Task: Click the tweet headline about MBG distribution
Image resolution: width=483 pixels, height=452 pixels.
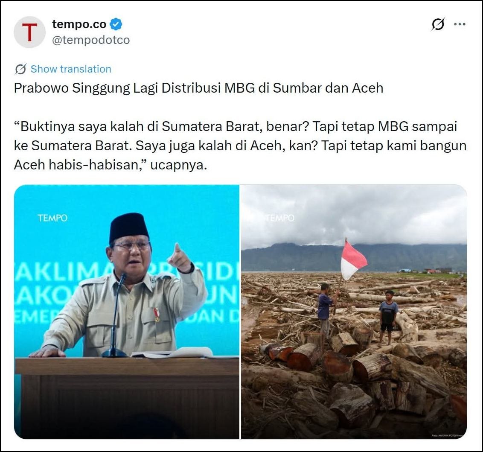Action: 198,88
